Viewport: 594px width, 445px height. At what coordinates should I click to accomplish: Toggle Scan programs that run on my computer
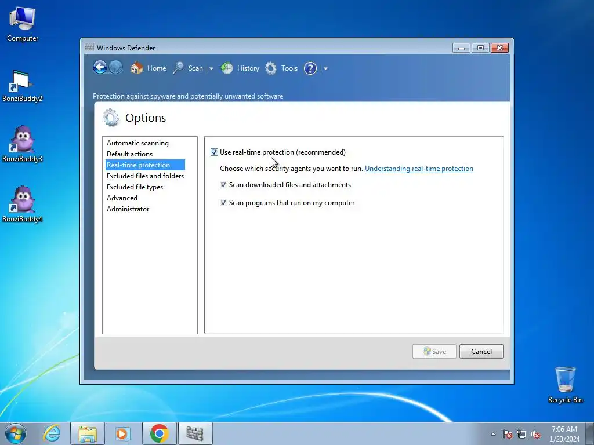pos(223,202)
